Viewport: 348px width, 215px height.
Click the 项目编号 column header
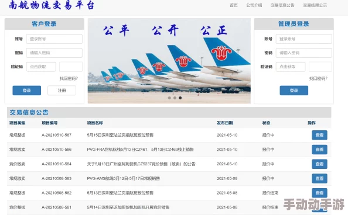(x=49, y=123)
